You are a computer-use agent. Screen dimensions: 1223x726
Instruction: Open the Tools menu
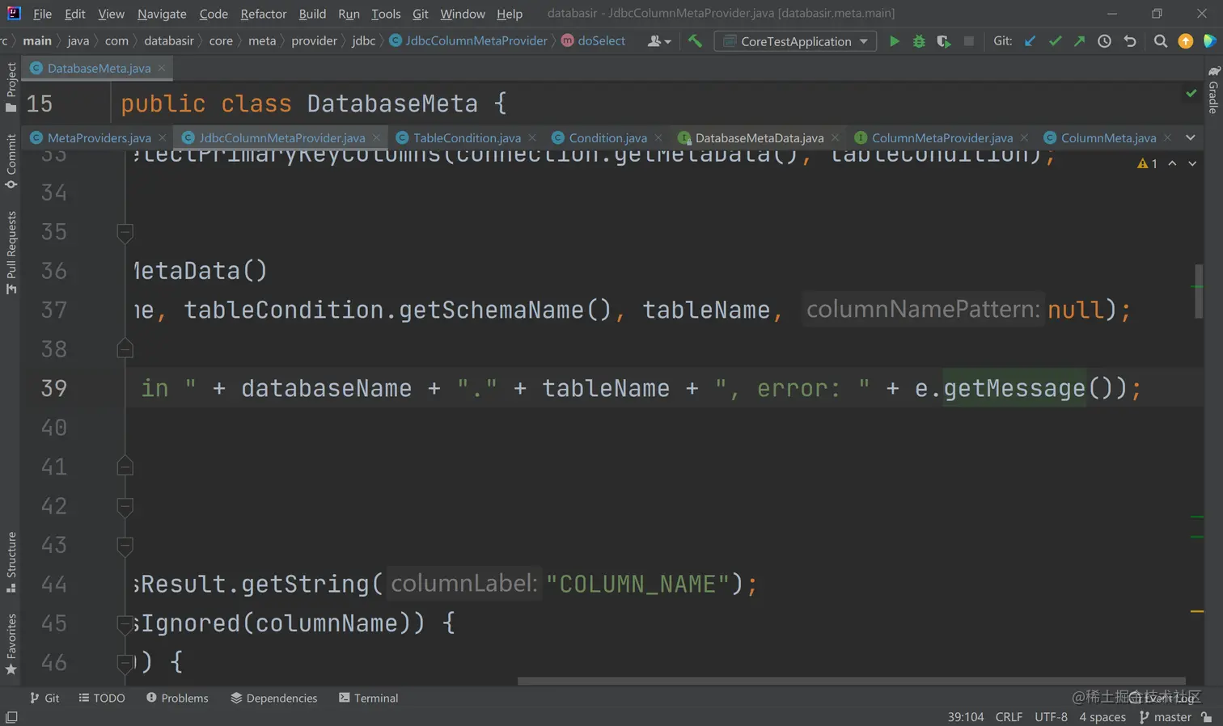(x=386, y=14)
